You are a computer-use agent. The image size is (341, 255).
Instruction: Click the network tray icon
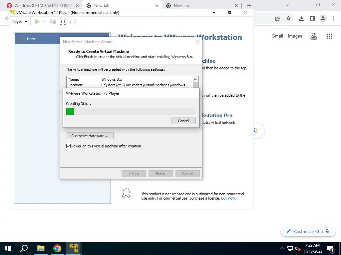tap(290, 248)
